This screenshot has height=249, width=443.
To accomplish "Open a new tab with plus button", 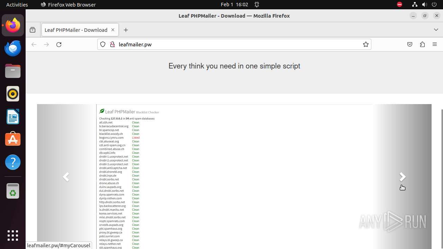I will 126,30.
